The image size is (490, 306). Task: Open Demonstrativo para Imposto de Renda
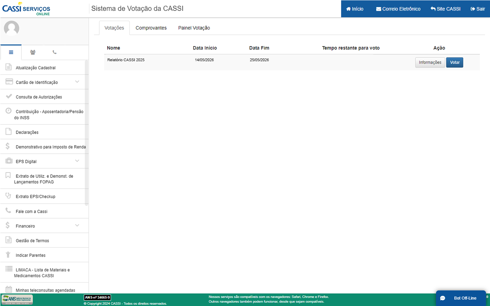tap(45, 147)
